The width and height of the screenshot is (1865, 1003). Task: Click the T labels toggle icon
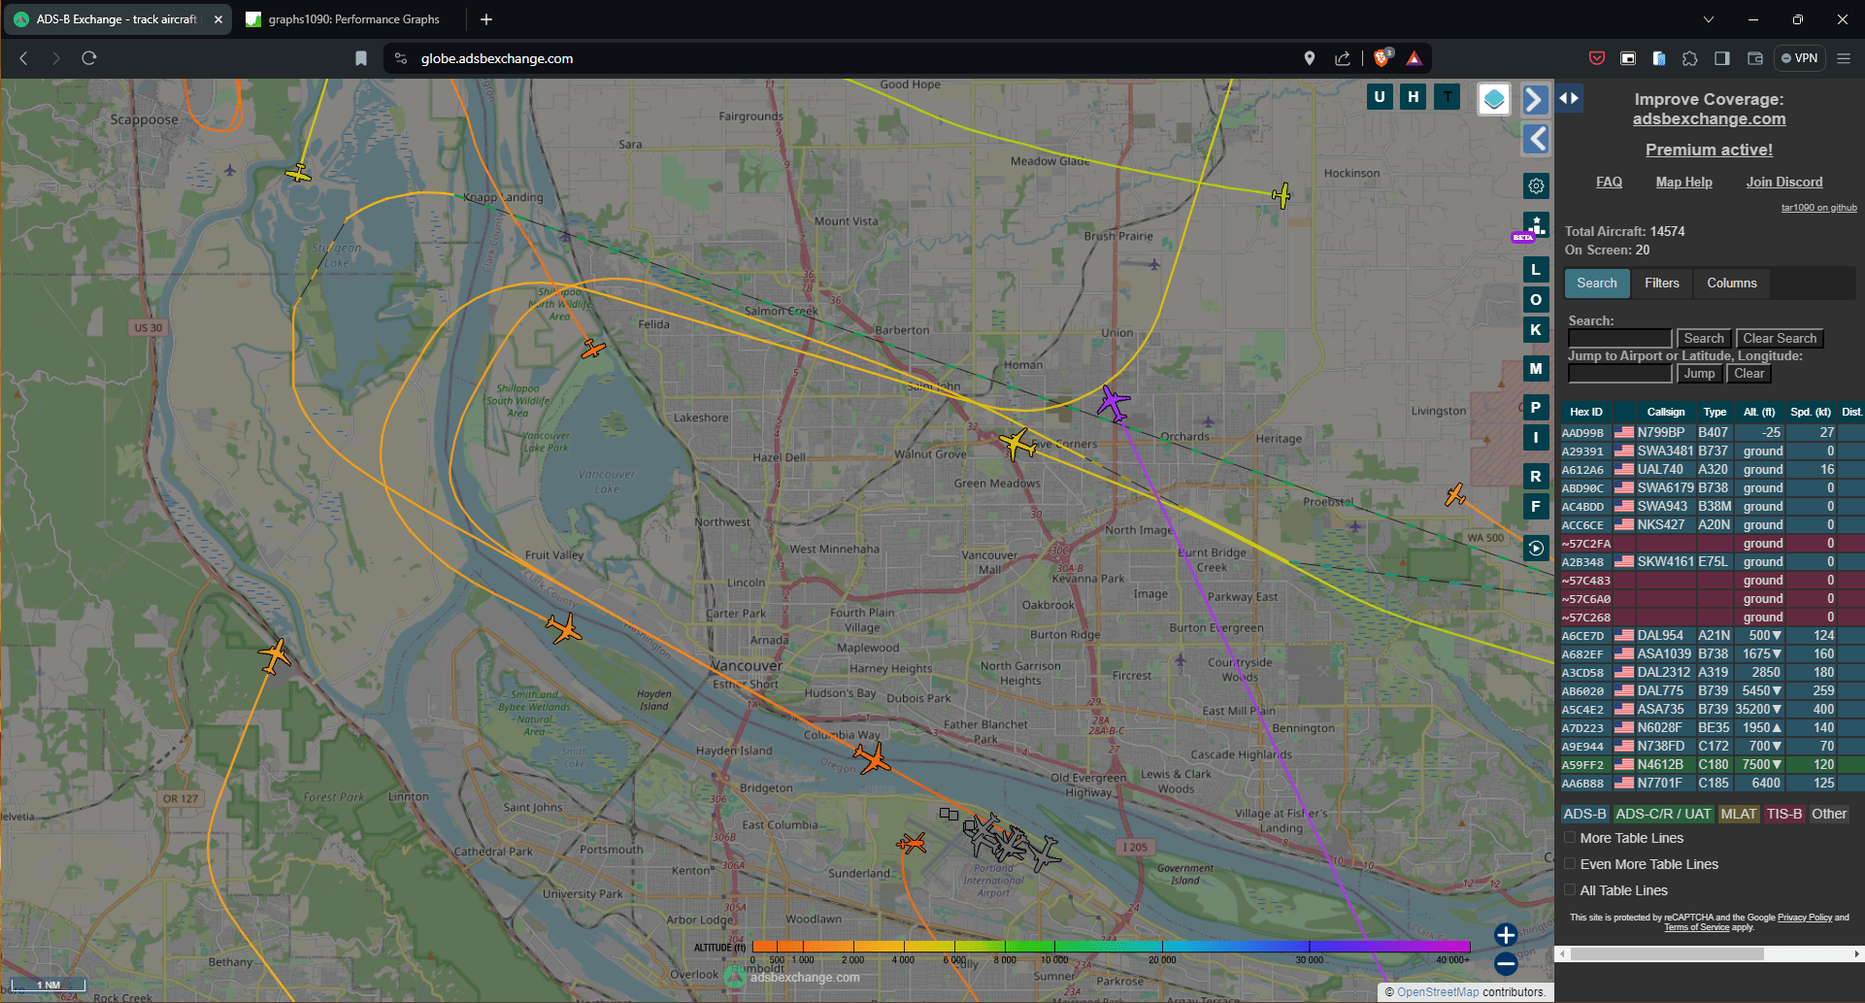click(x=1447, y=97)
